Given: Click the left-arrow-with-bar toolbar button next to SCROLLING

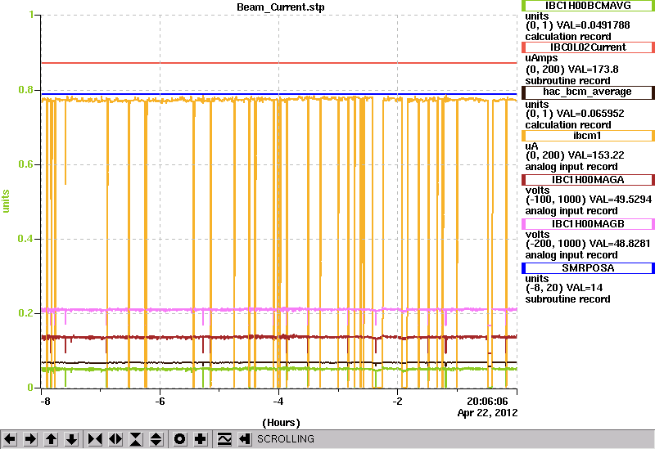Looking at the screenshot, I should pos(245,439).
